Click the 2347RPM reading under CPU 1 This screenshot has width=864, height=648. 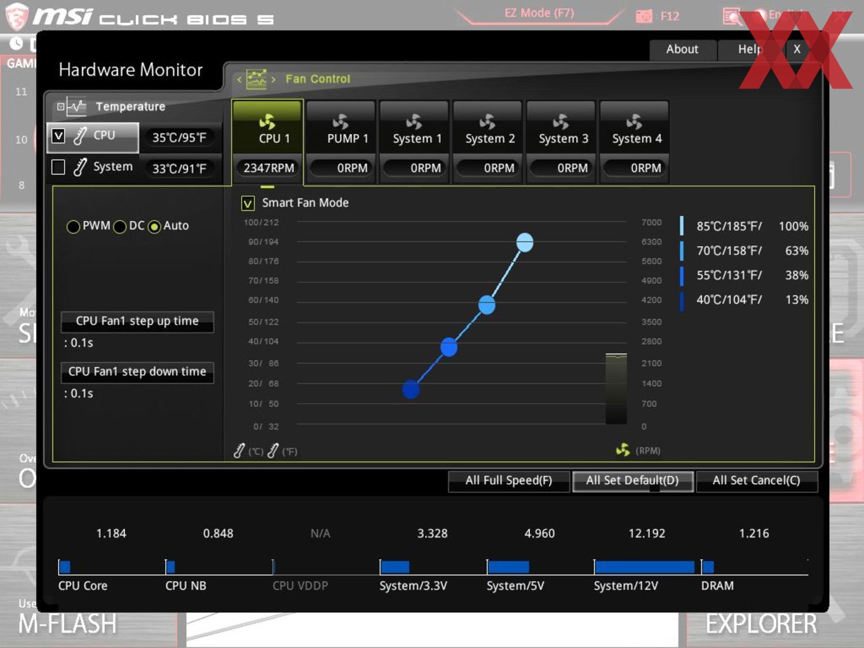[269, 168]
